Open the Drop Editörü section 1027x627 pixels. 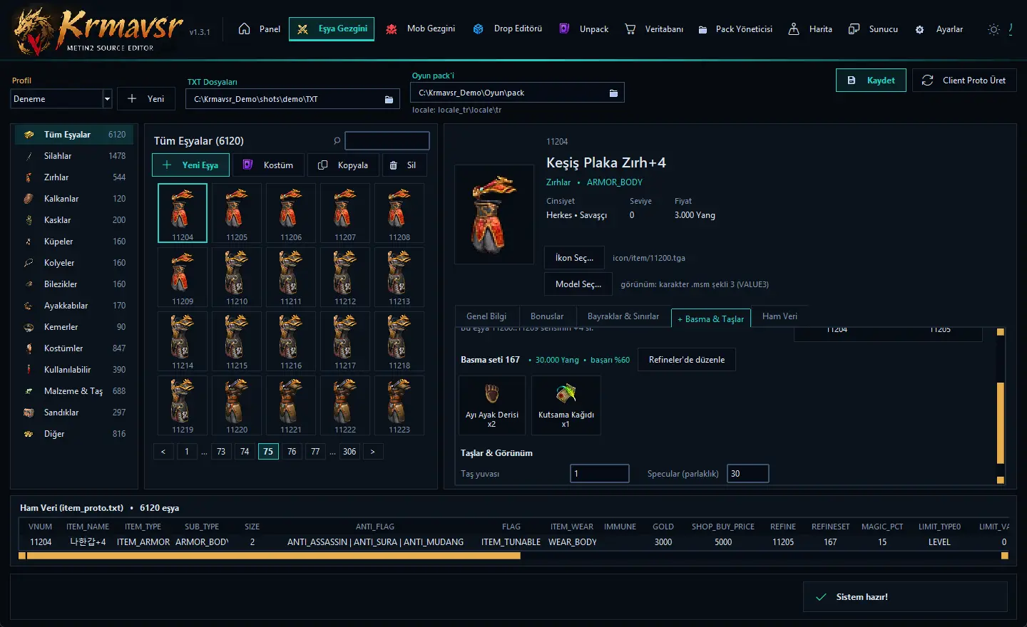(508, 29)
